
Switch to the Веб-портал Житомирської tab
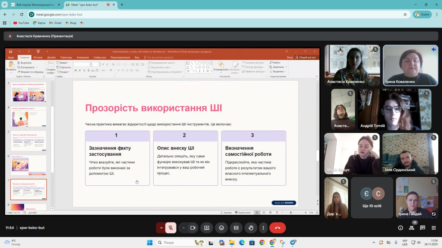click(x=33, y=5)
